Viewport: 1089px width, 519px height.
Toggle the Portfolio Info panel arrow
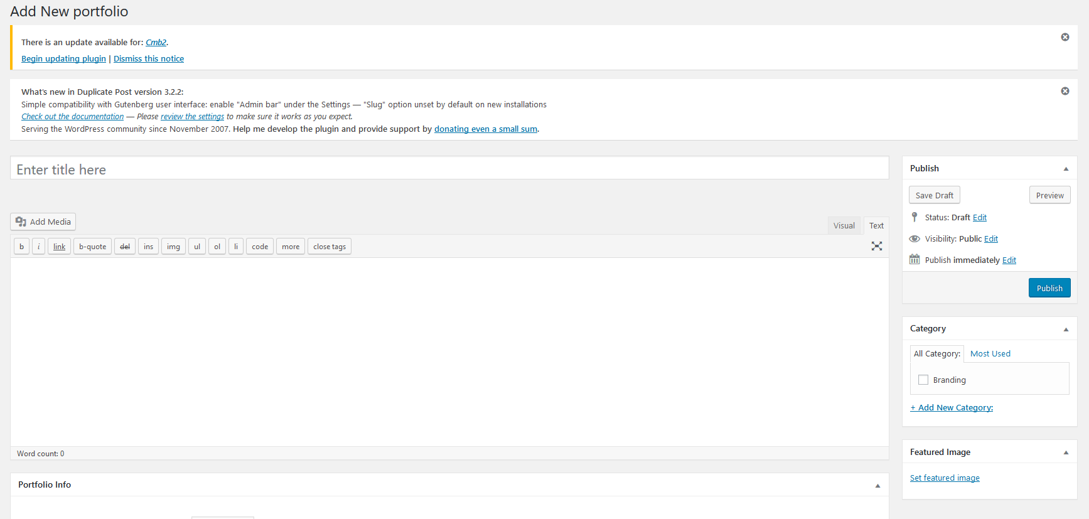[x=877, y=486]
